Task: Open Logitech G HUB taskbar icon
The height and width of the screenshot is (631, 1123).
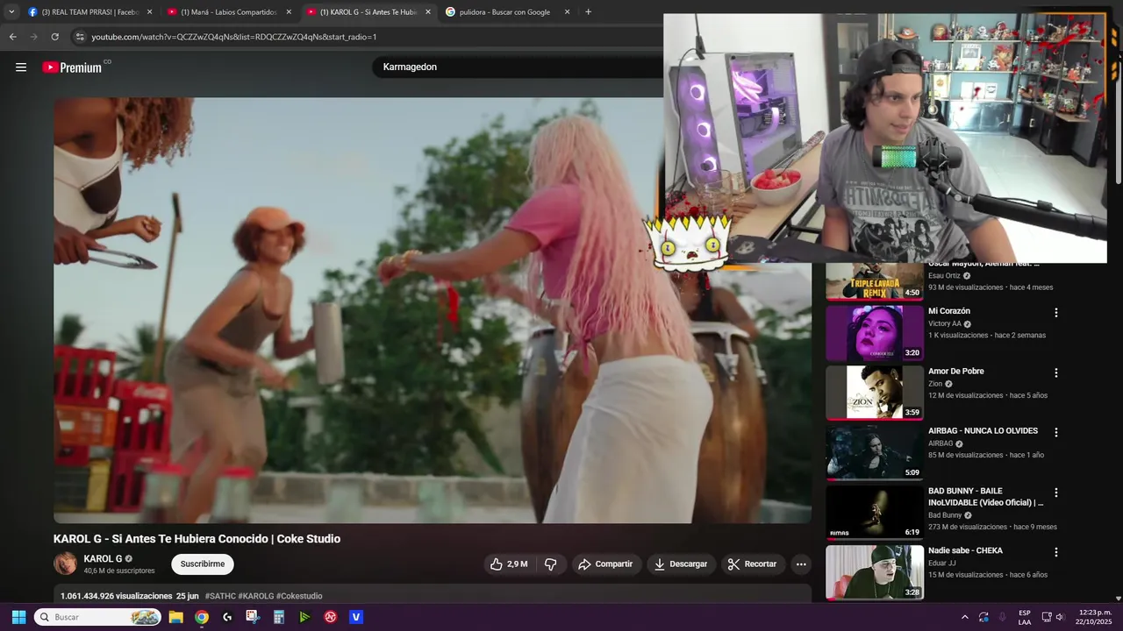Action: pos(227,617)
